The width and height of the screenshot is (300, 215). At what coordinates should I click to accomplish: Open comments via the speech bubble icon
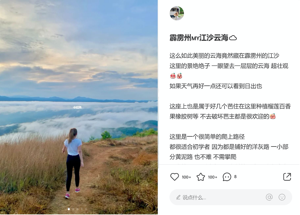coord(227,177)
